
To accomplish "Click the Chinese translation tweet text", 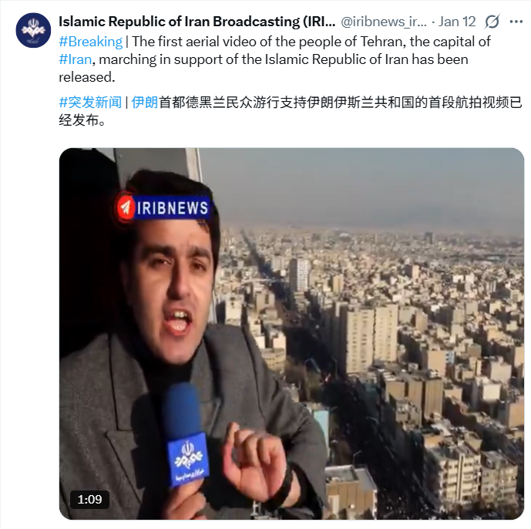I will 291,111.
